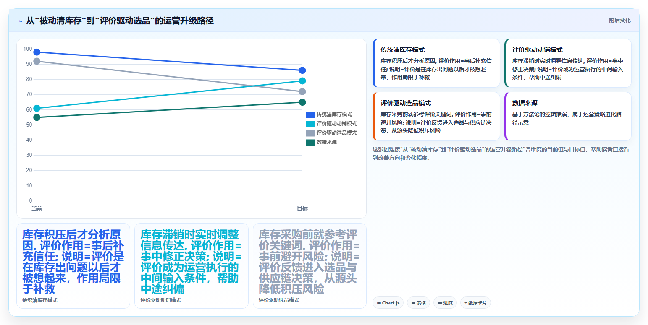Toggle the 评价驱动选品模式 legend gray swatch

tap(310, 133)
